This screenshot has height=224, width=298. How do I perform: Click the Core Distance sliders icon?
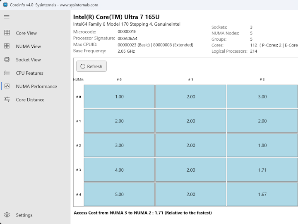click(x=7, y=100)
